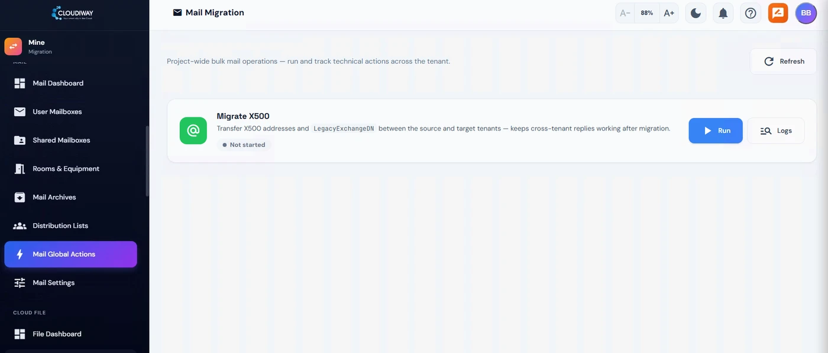
Task: Increase font size with A+ button
Action: (x=669, y=13)
